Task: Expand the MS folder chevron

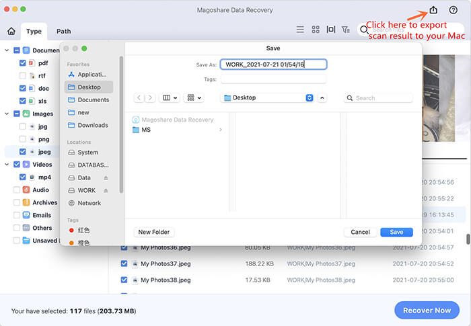Action: click(221, 130)
